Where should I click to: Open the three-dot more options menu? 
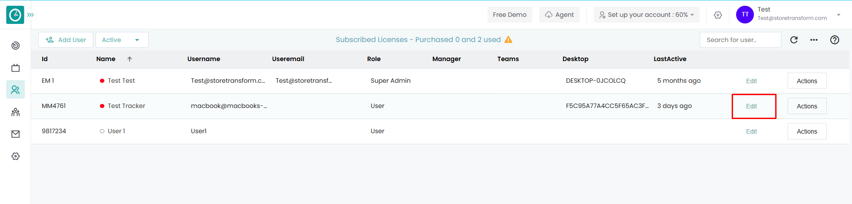point(814,40)
